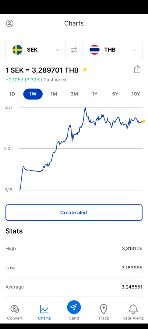Screen dimensions: 148x329
Task: Switch chart range to 1D
Action: tap(12, 94)
